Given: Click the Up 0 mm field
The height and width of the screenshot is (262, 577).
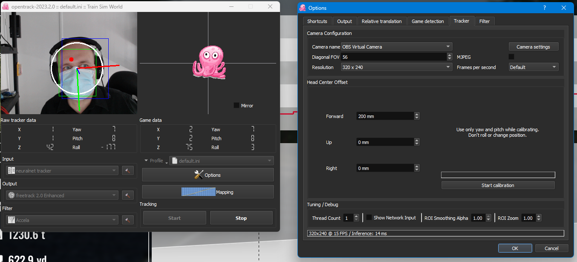Looking at the screenshot, I should 385,142.
